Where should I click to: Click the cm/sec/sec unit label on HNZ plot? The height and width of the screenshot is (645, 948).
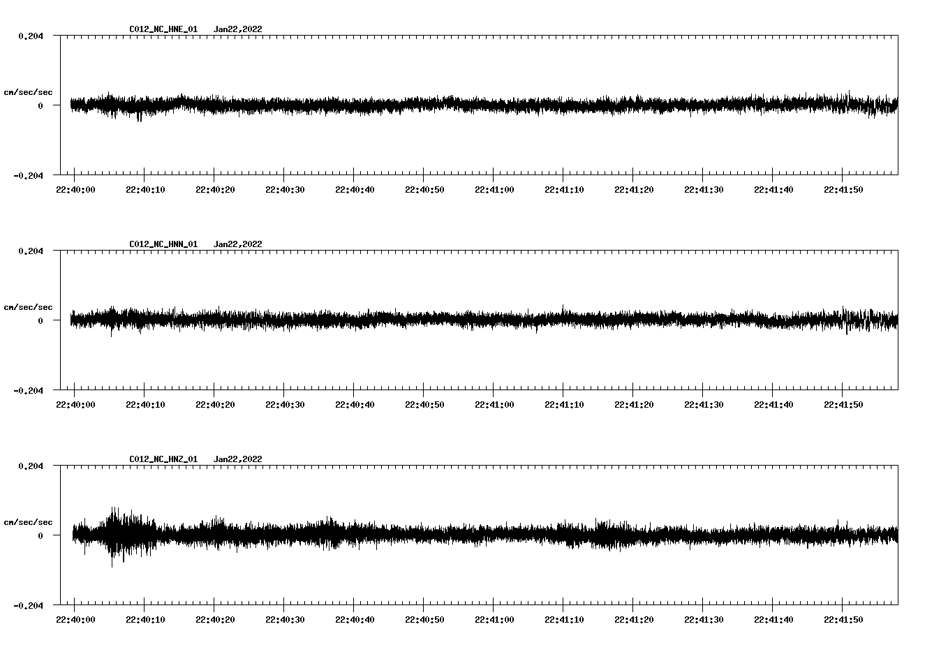pyautogui.click(x=28, y=522)
